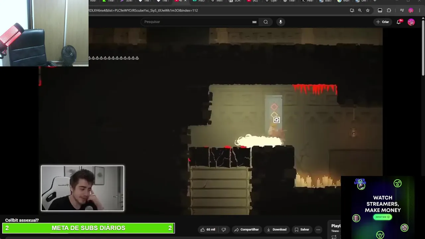Dislike the video with thumbs-down
The image size is (425, 239).
[x=224, y=229]
